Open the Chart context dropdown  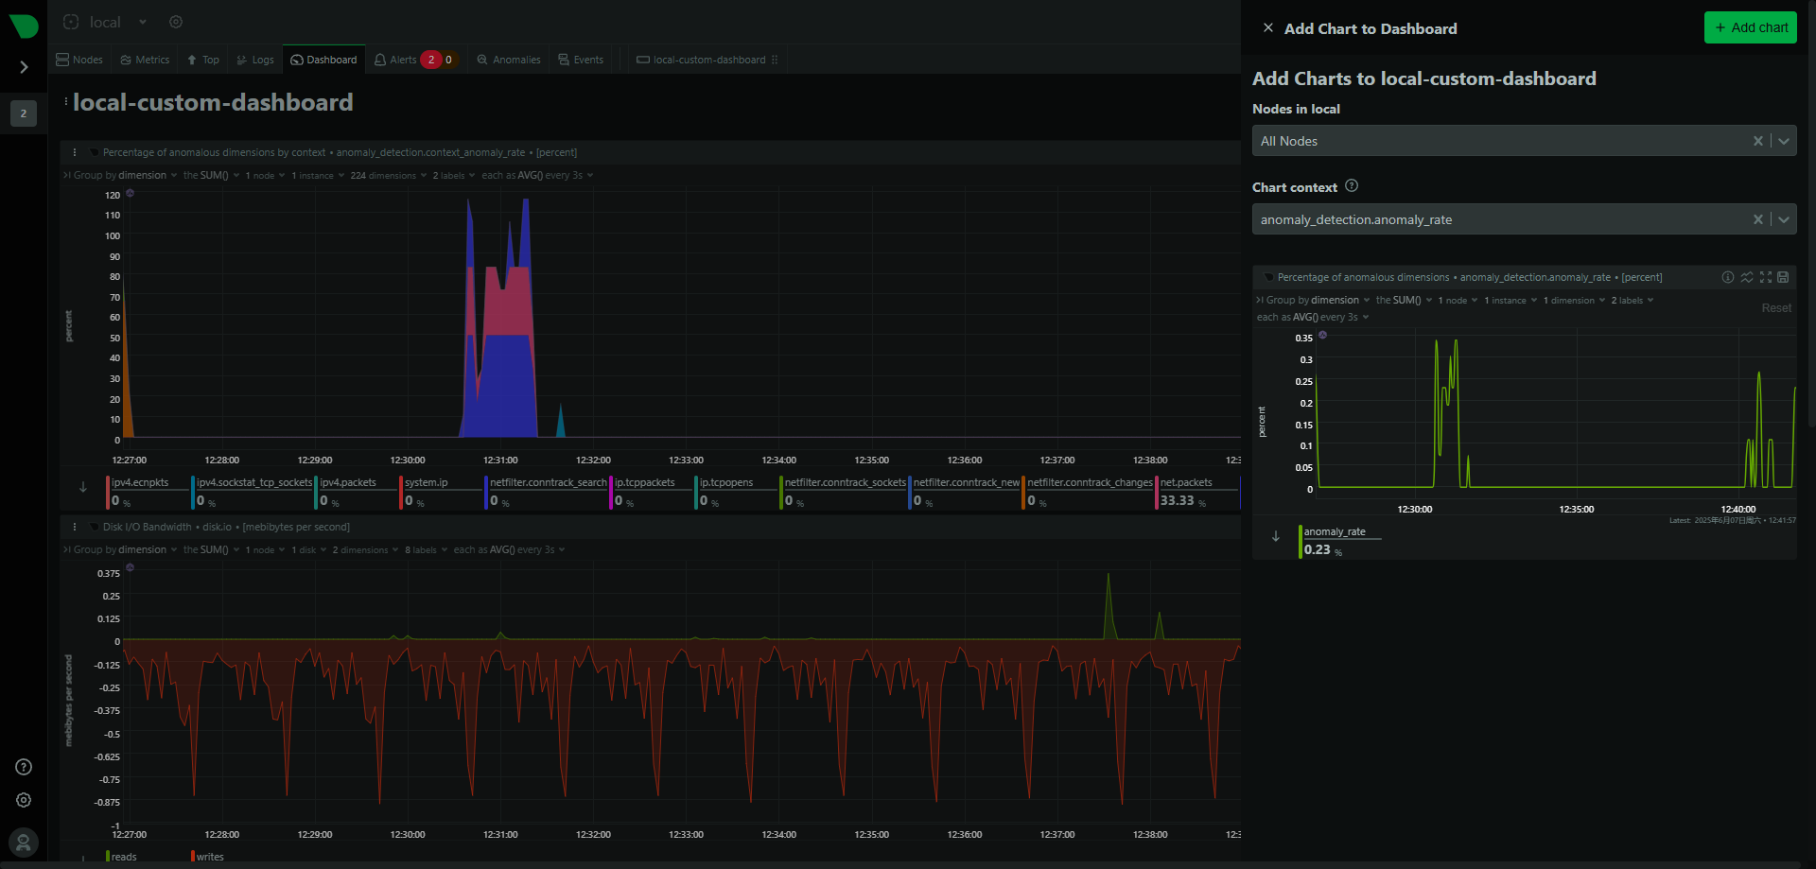coord(1784,219)
